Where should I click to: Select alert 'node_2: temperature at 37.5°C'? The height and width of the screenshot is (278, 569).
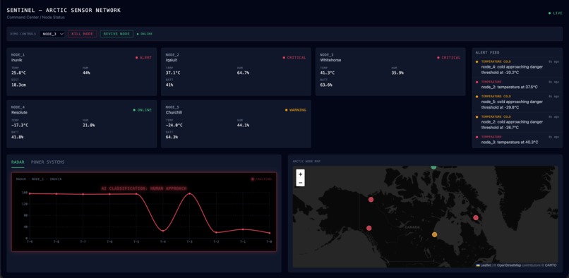[x=517, y=85]
